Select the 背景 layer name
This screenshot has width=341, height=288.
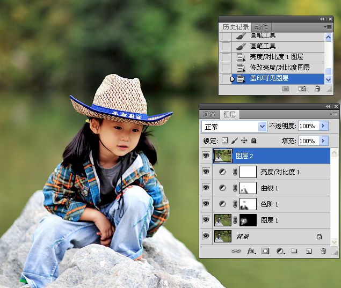tap(243, 237)
